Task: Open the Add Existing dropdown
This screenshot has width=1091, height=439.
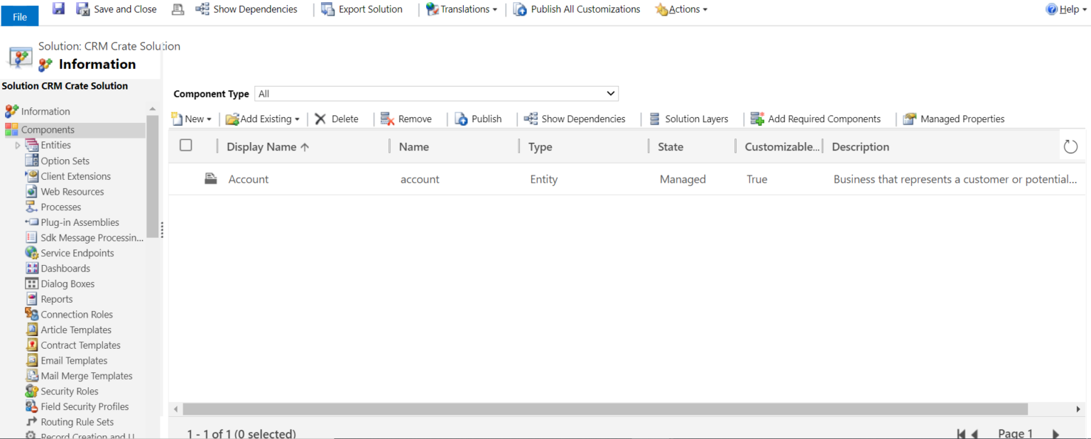Action: point(263,119)
